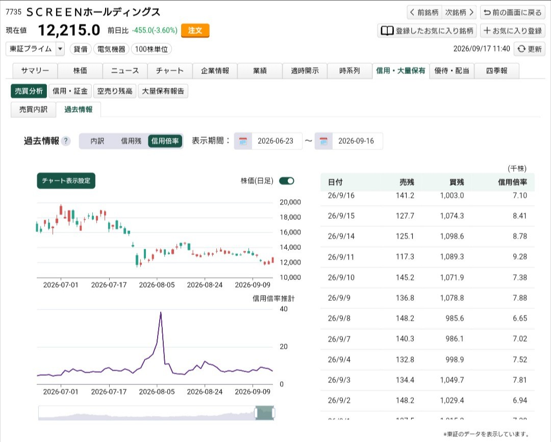Open the 優待・配当 tab
This screenshot has height=442, width=551.
click(x=452, y=71)
